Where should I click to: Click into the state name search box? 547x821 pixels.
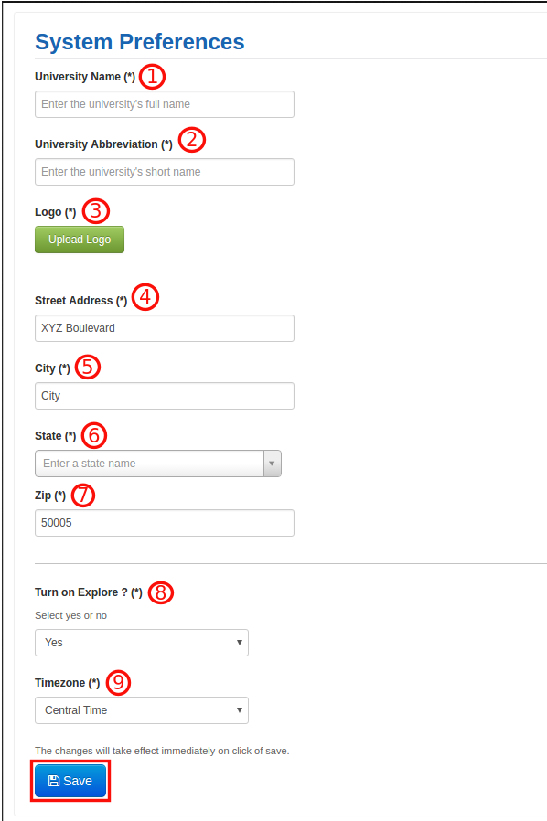coord(149,464)
